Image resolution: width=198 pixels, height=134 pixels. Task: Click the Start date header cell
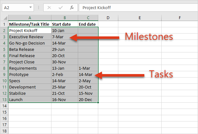[x=65, y=24]
